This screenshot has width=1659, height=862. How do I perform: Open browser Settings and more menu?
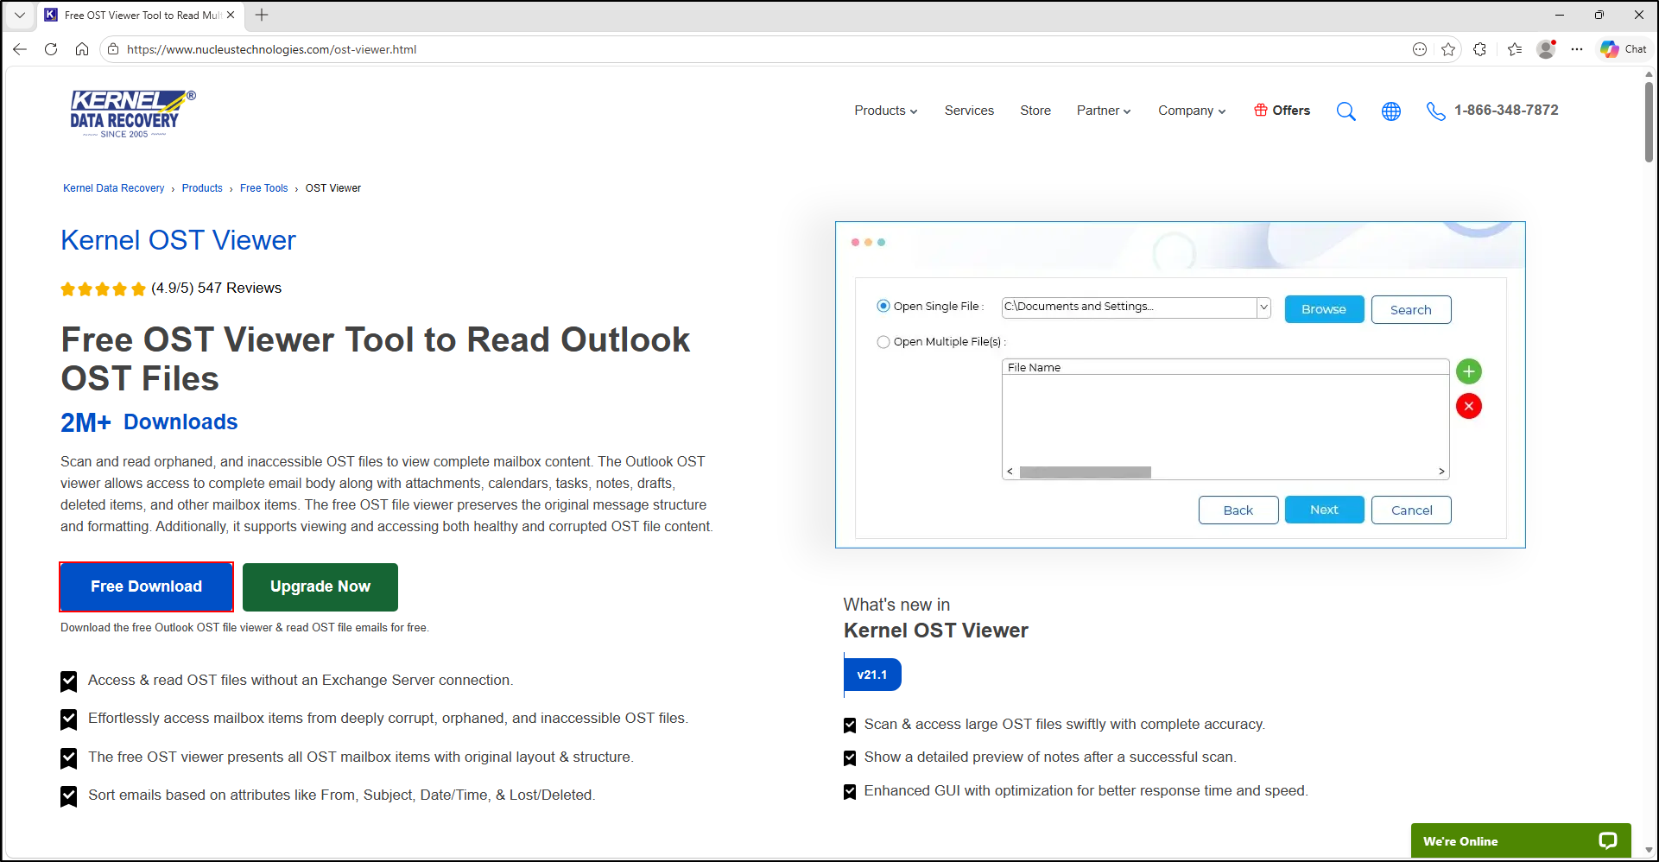pyautogui.click(x=1577, y=49)
